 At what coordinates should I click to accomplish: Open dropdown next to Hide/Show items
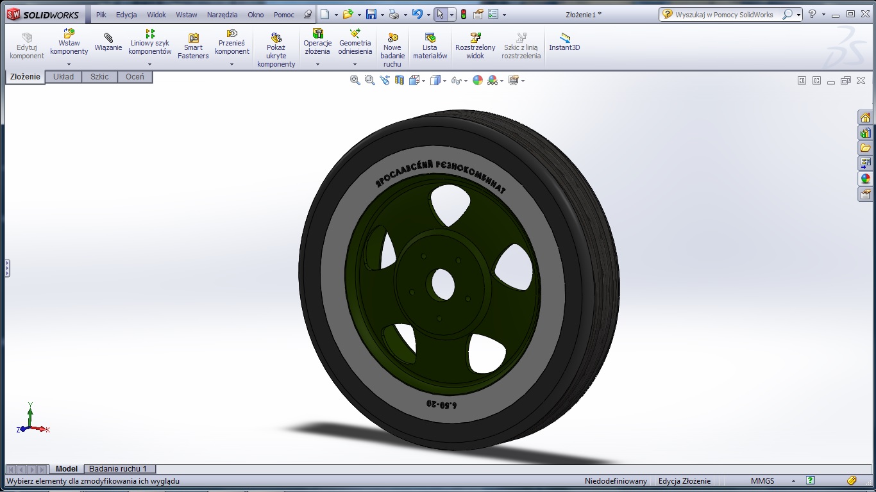466,81
